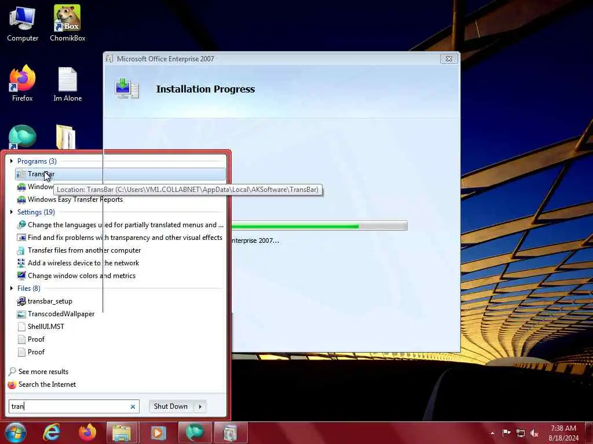The height and width of the screenshot is (444, 593).
Task: Open the ChomikBox desktop shortcut
Action: [67, 23]
